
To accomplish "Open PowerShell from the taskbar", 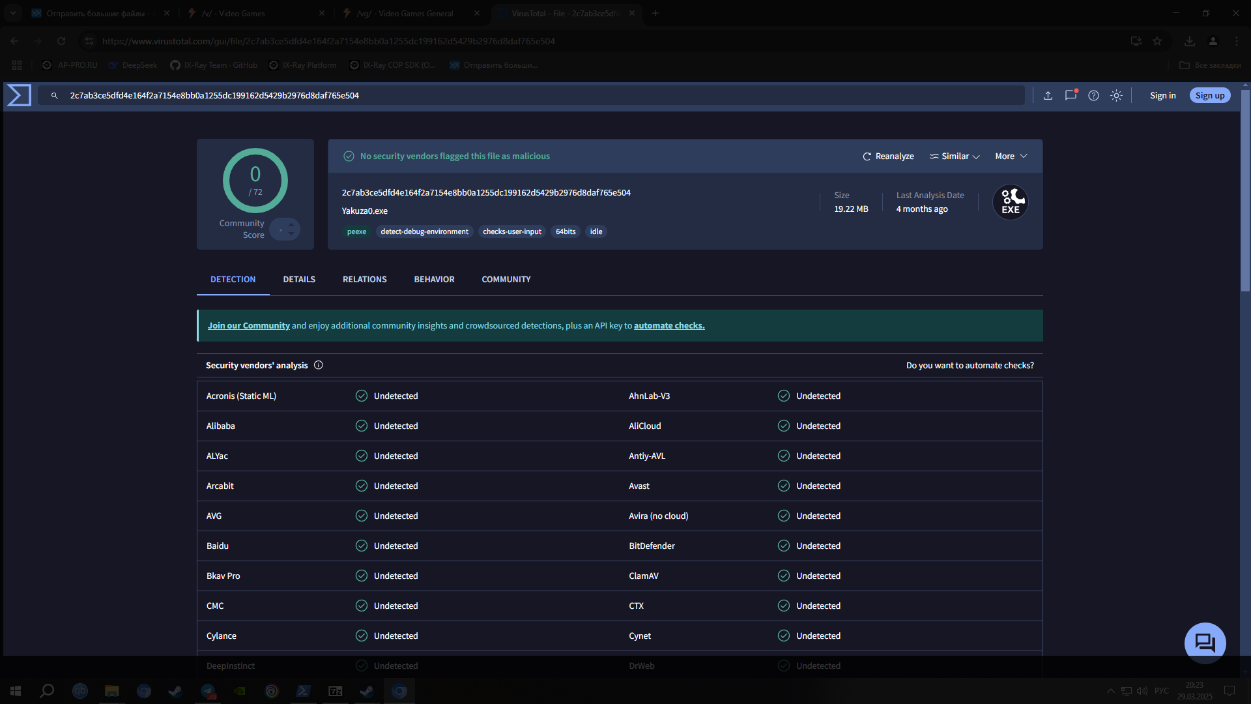I will pyautogui.click(x=304, y=691).
